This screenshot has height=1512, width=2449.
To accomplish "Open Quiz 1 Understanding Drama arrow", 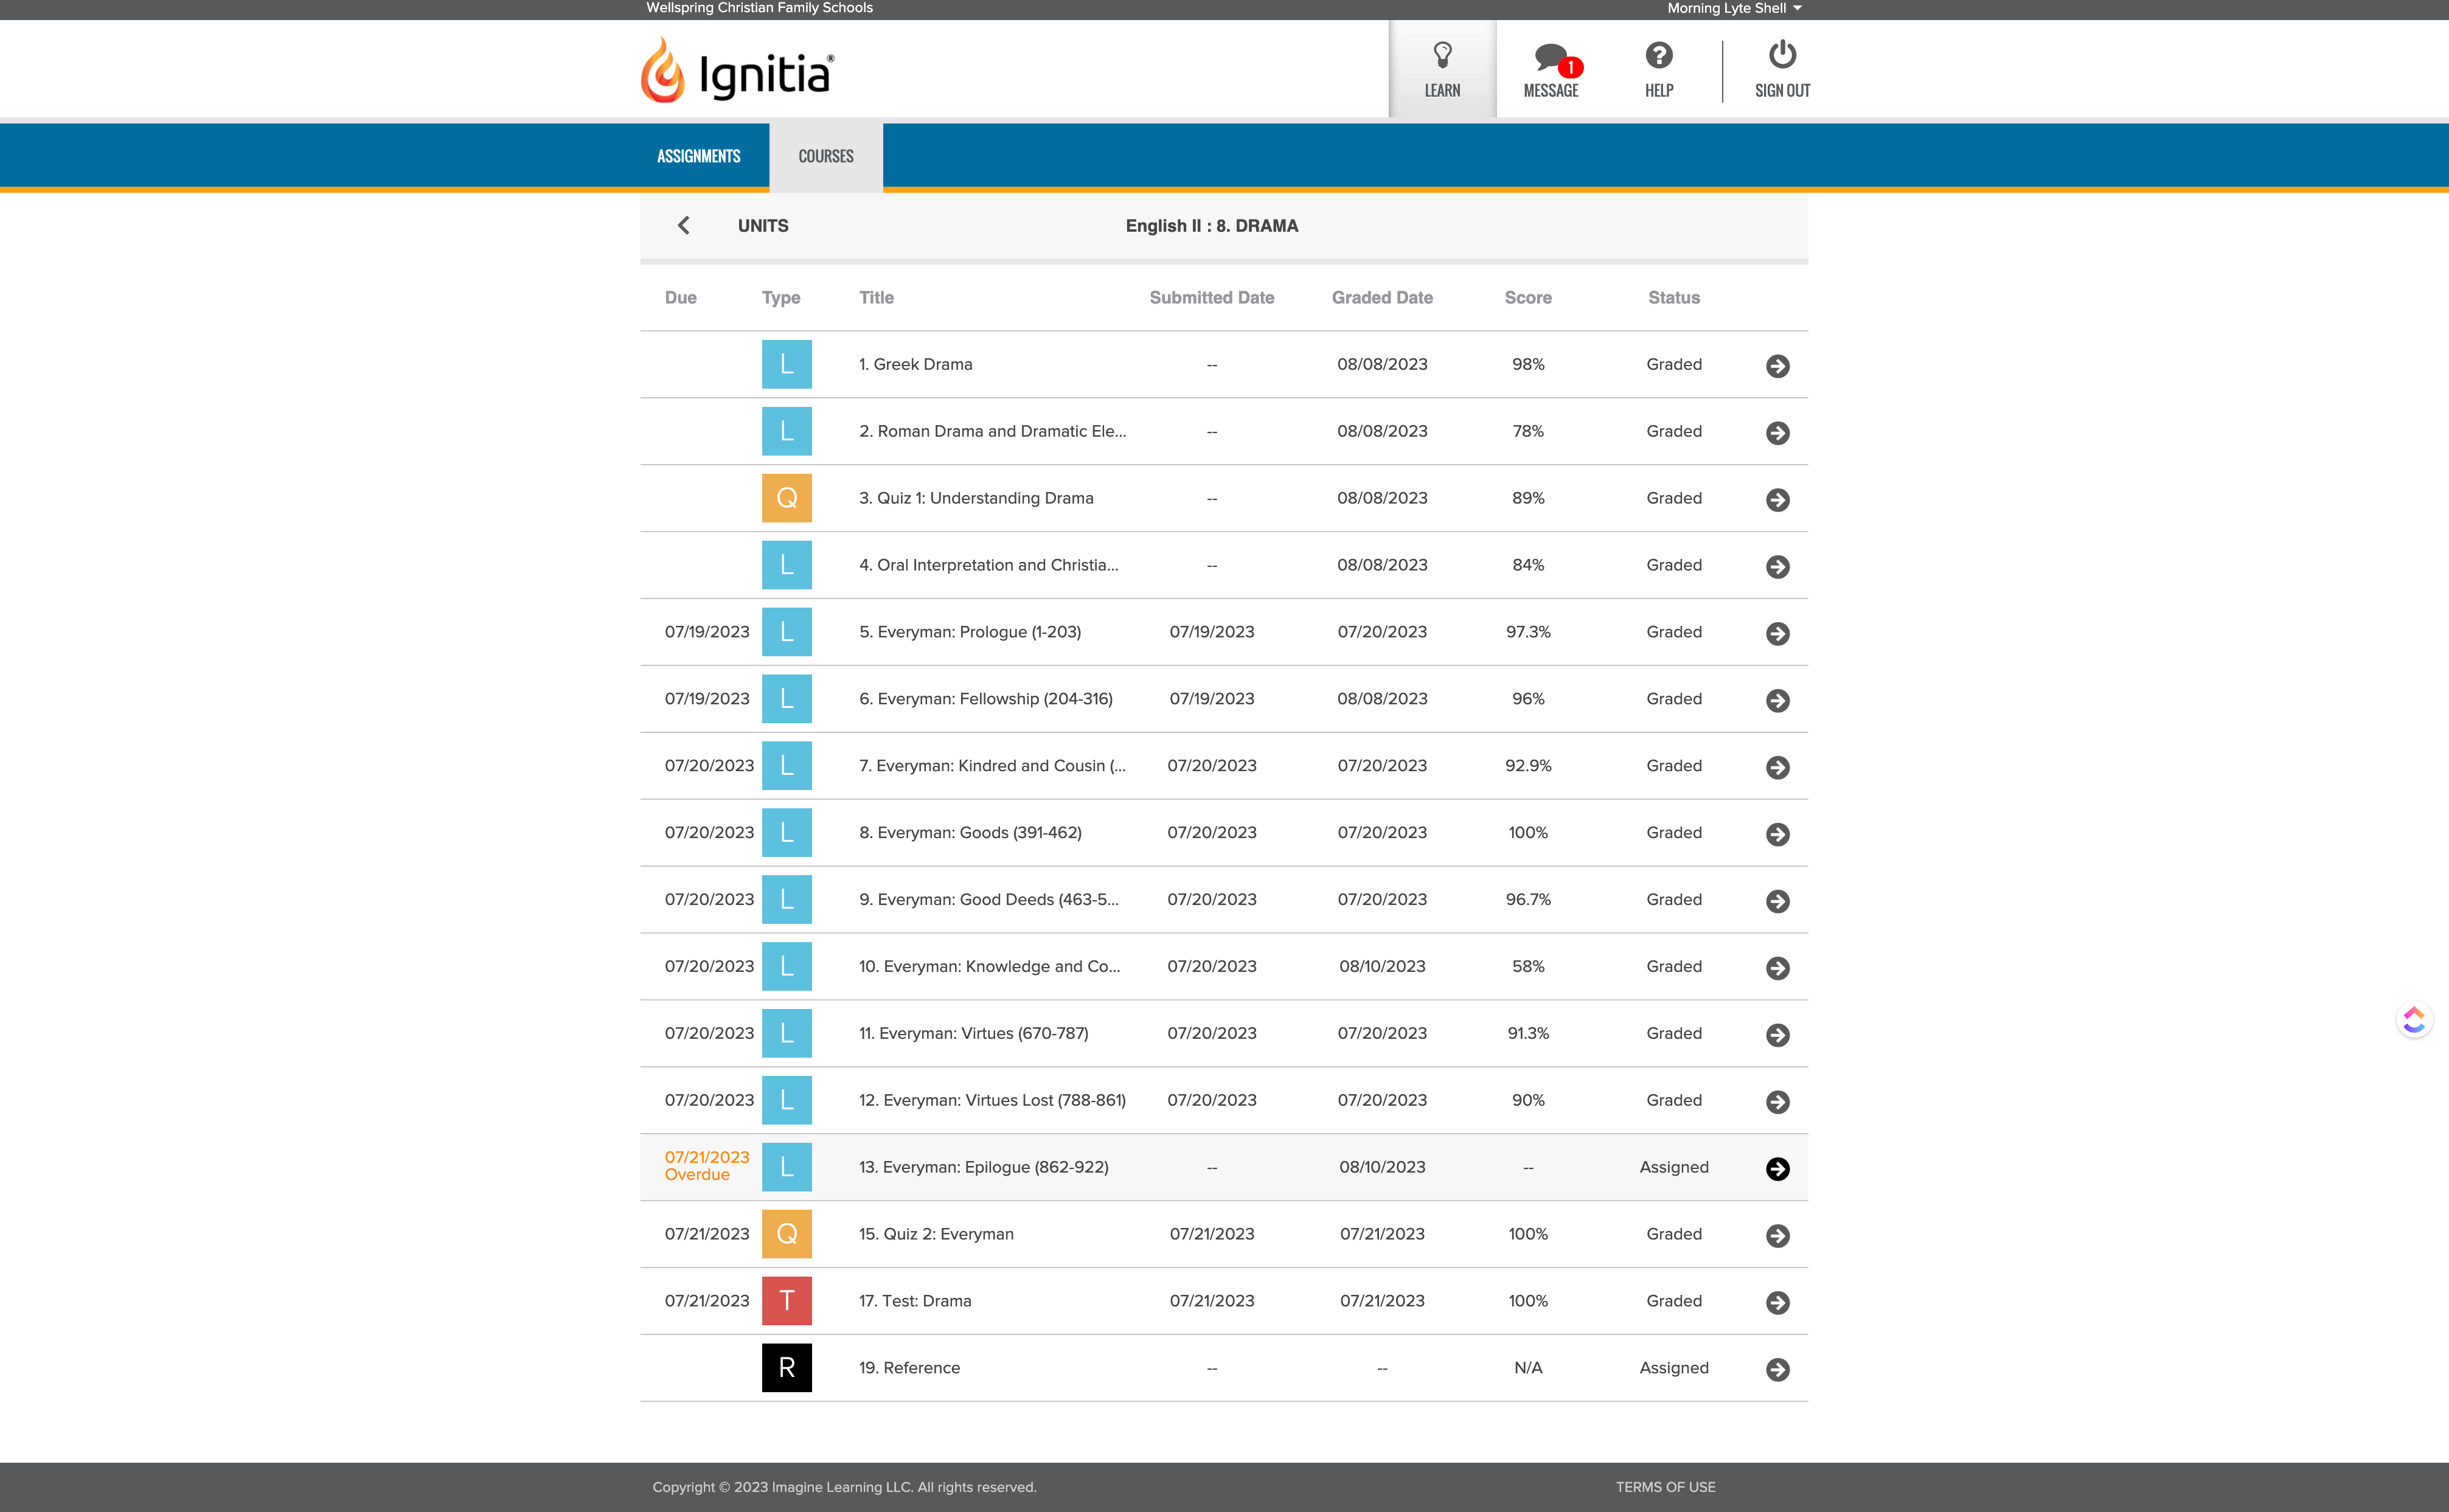I will coord(1777,500).
